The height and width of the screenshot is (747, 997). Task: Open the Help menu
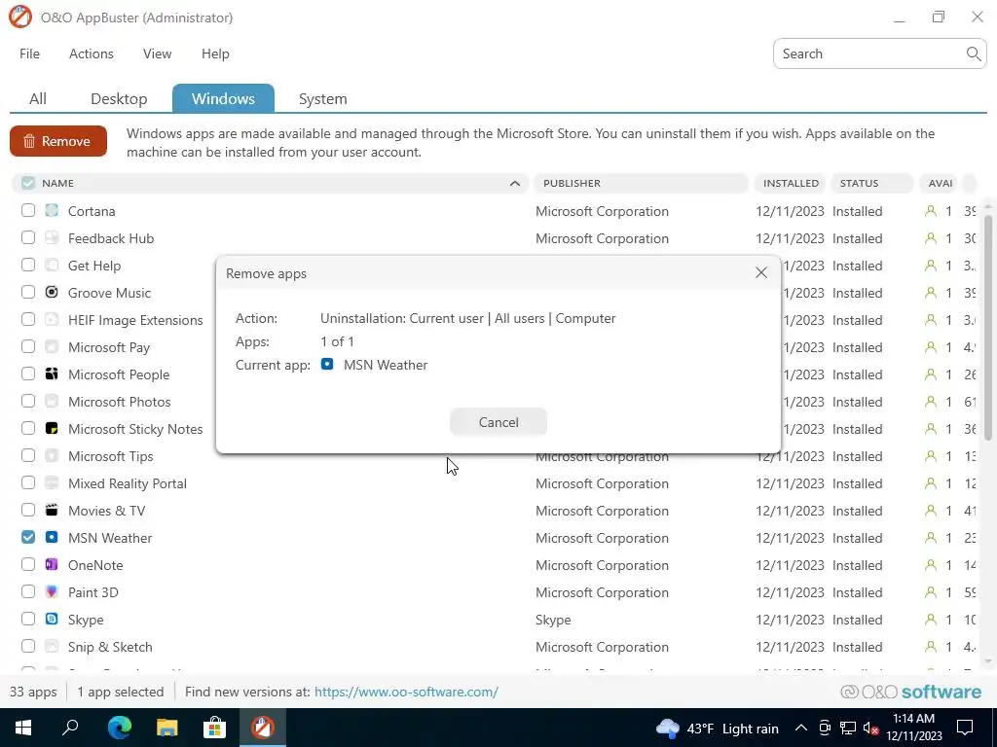pyautogui.click(x=215, y=54)
